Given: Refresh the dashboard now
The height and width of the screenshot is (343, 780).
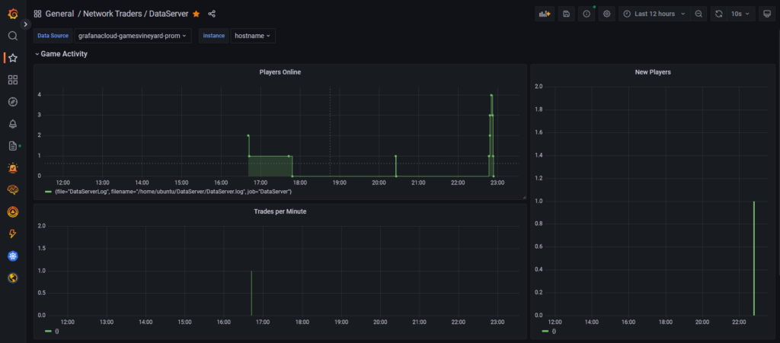Looking at the screenshot, I should [719, 14].
